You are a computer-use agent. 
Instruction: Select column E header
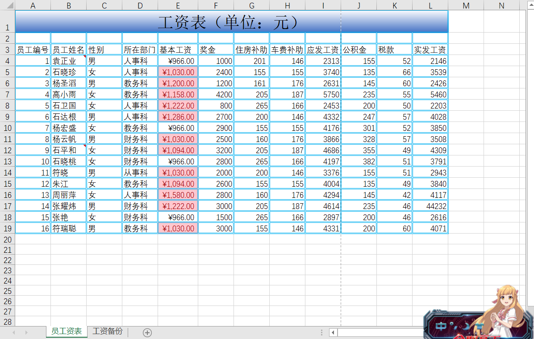[x=178, y=5]
